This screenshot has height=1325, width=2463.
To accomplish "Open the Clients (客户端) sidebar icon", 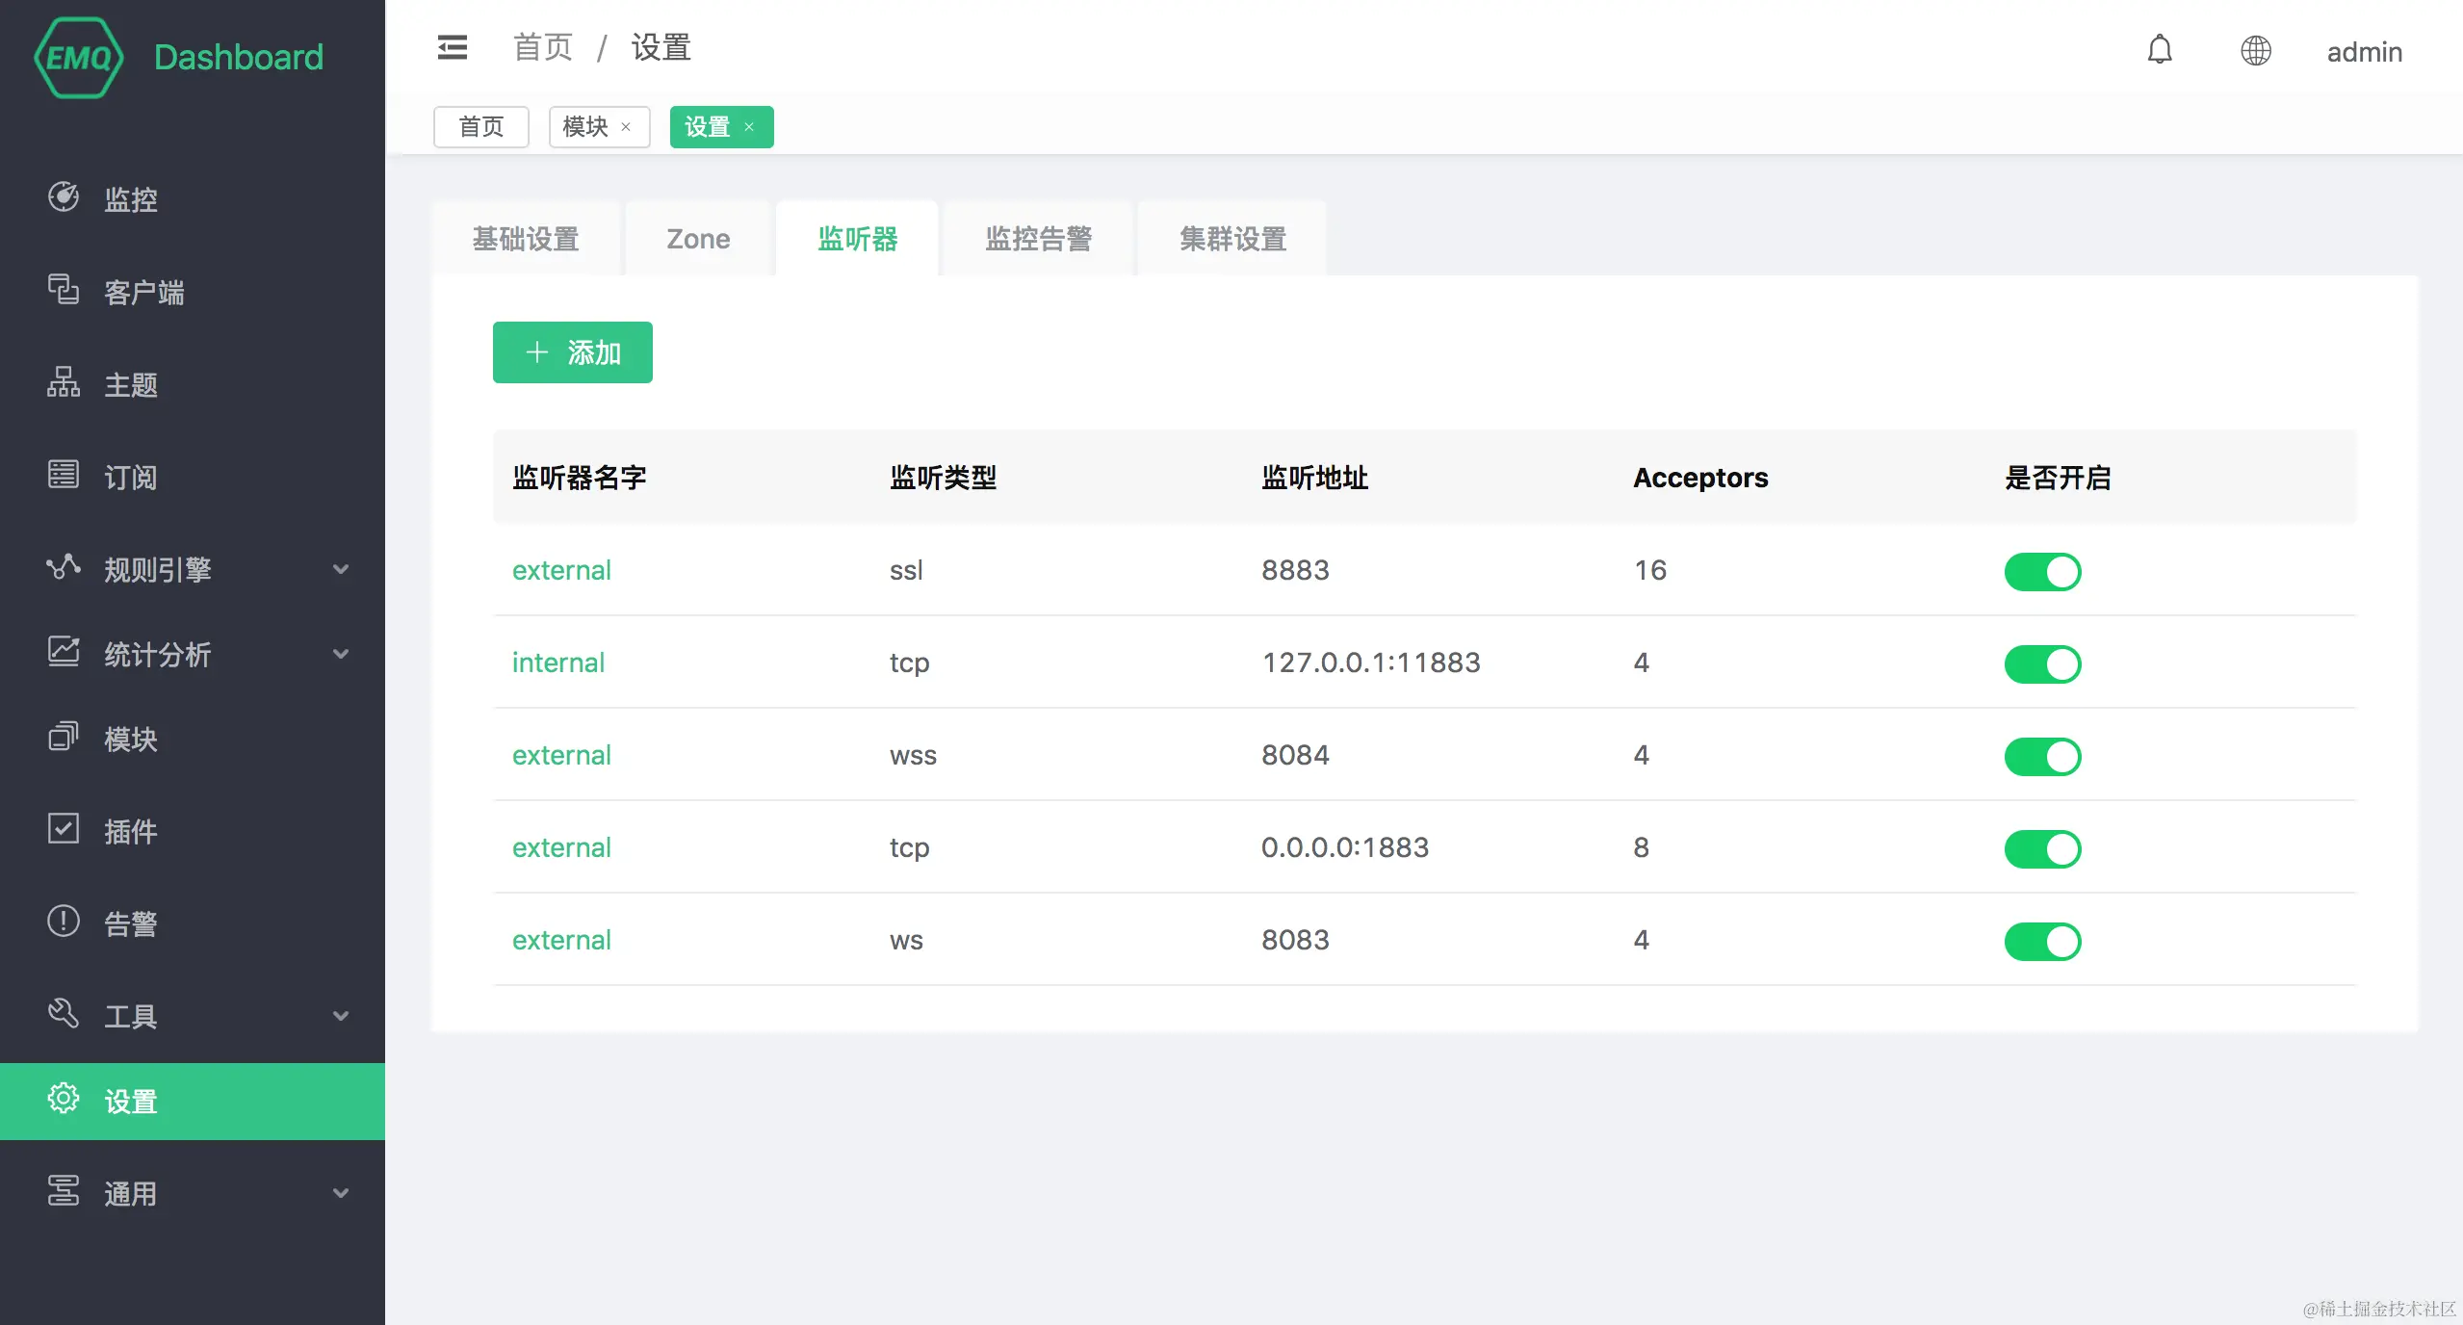I will (64, 290).
